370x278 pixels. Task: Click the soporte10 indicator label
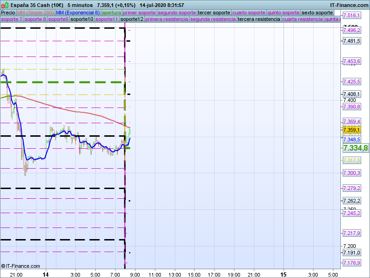point(82,19)
